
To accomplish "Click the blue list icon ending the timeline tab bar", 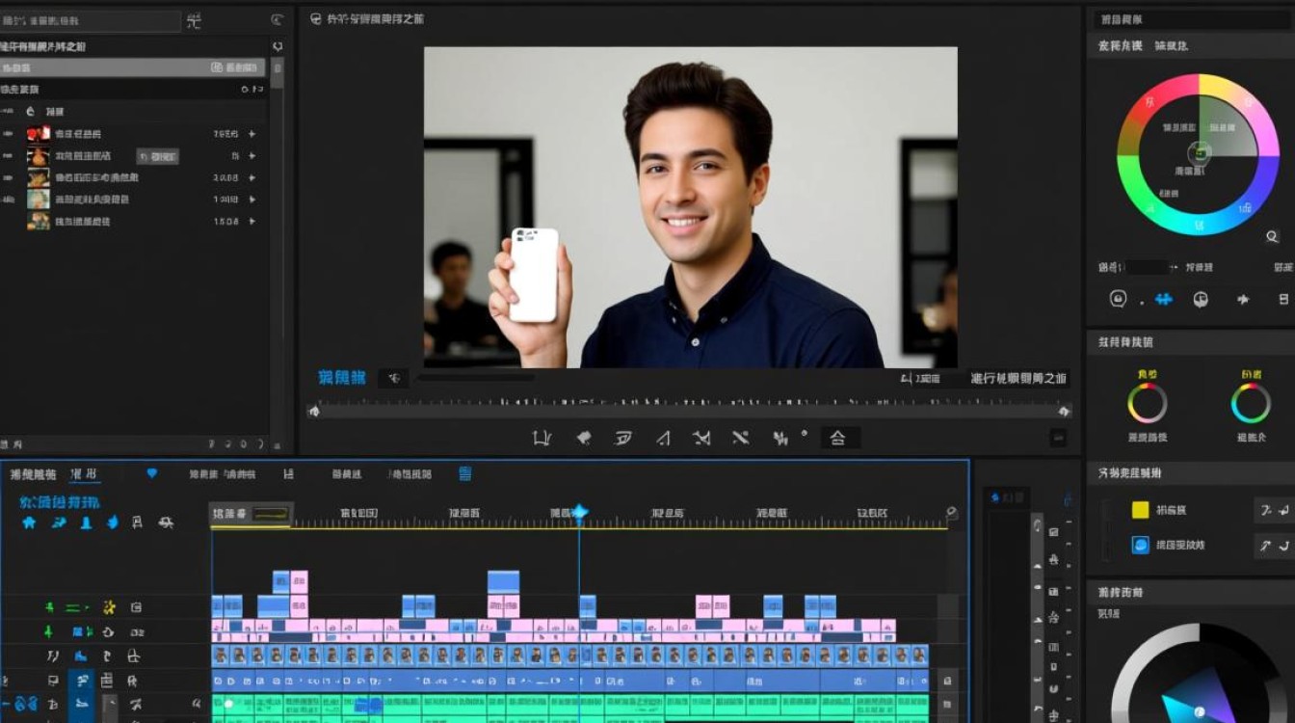I will [x=465, y=473].
